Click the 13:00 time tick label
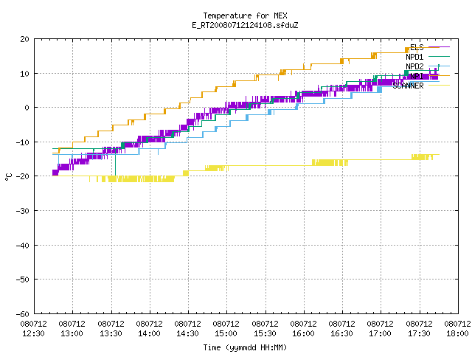This screenshot has height=354, width=472. pyautogui.click(x=72, y=333)
